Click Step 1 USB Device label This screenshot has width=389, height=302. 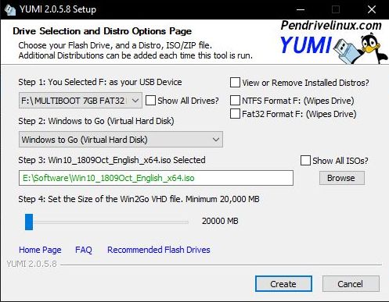point(100,82)
